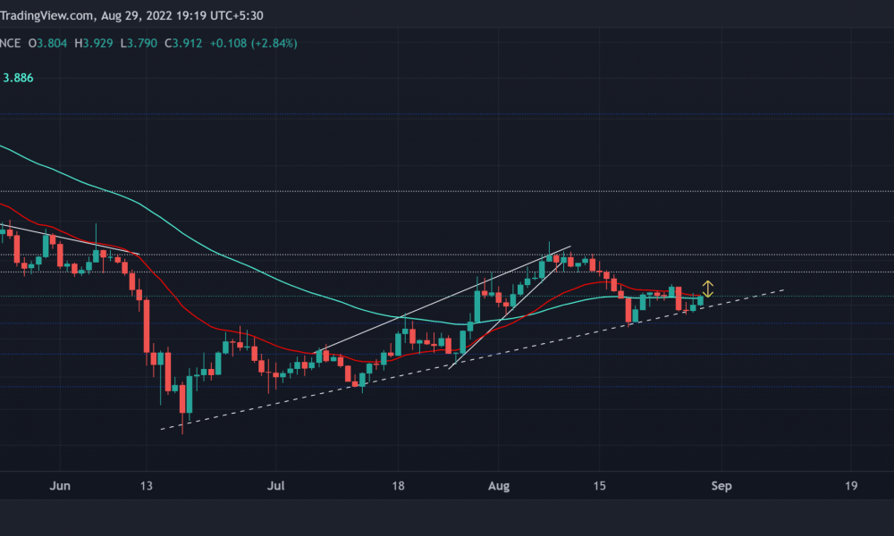Click the 19 date label on time axis

click(851, 486)
